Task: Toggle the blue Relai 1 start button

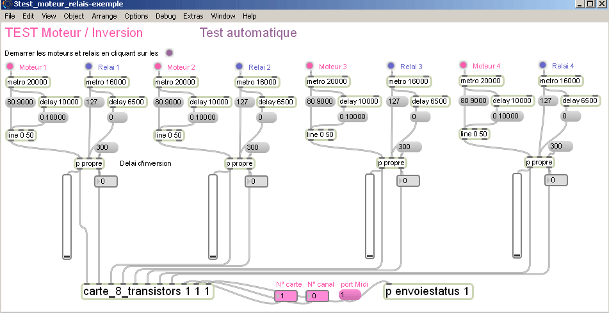Action: (x=88, y=67)
